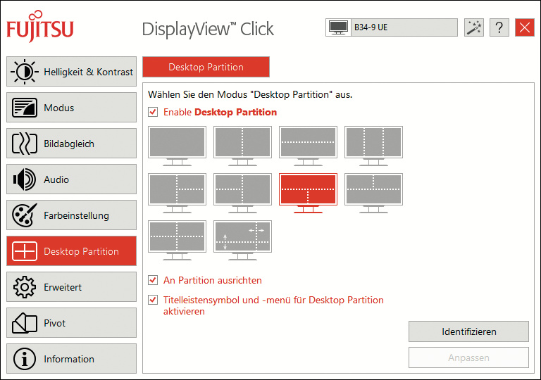Select layout with two top panes, one bottom
541x380 pixels.
[x=373, y=193]
